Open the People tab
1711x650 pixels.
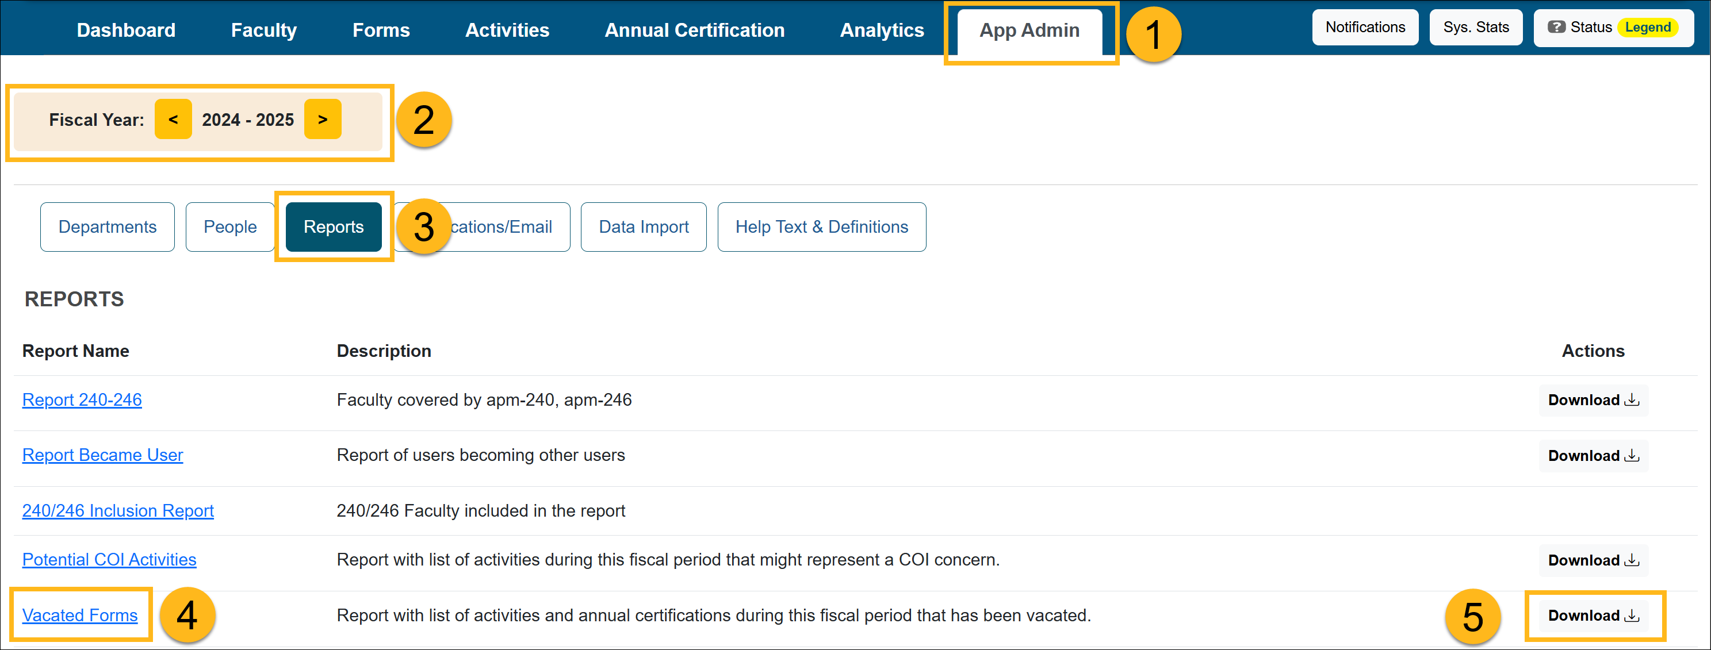click(230, 226)
